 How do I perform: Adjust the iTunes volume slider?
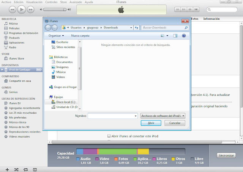55,9
